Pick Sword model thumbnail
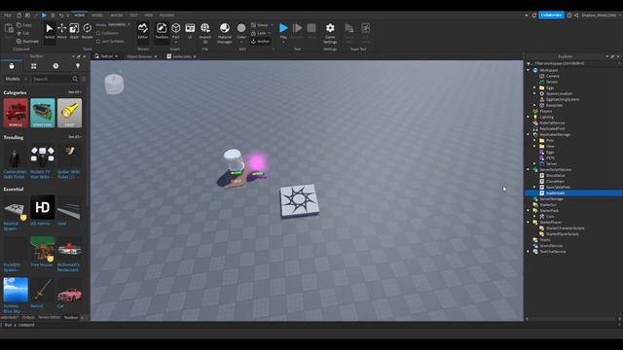Image resolution: width=623 pixels, height=350 pixels. (43, 290)
